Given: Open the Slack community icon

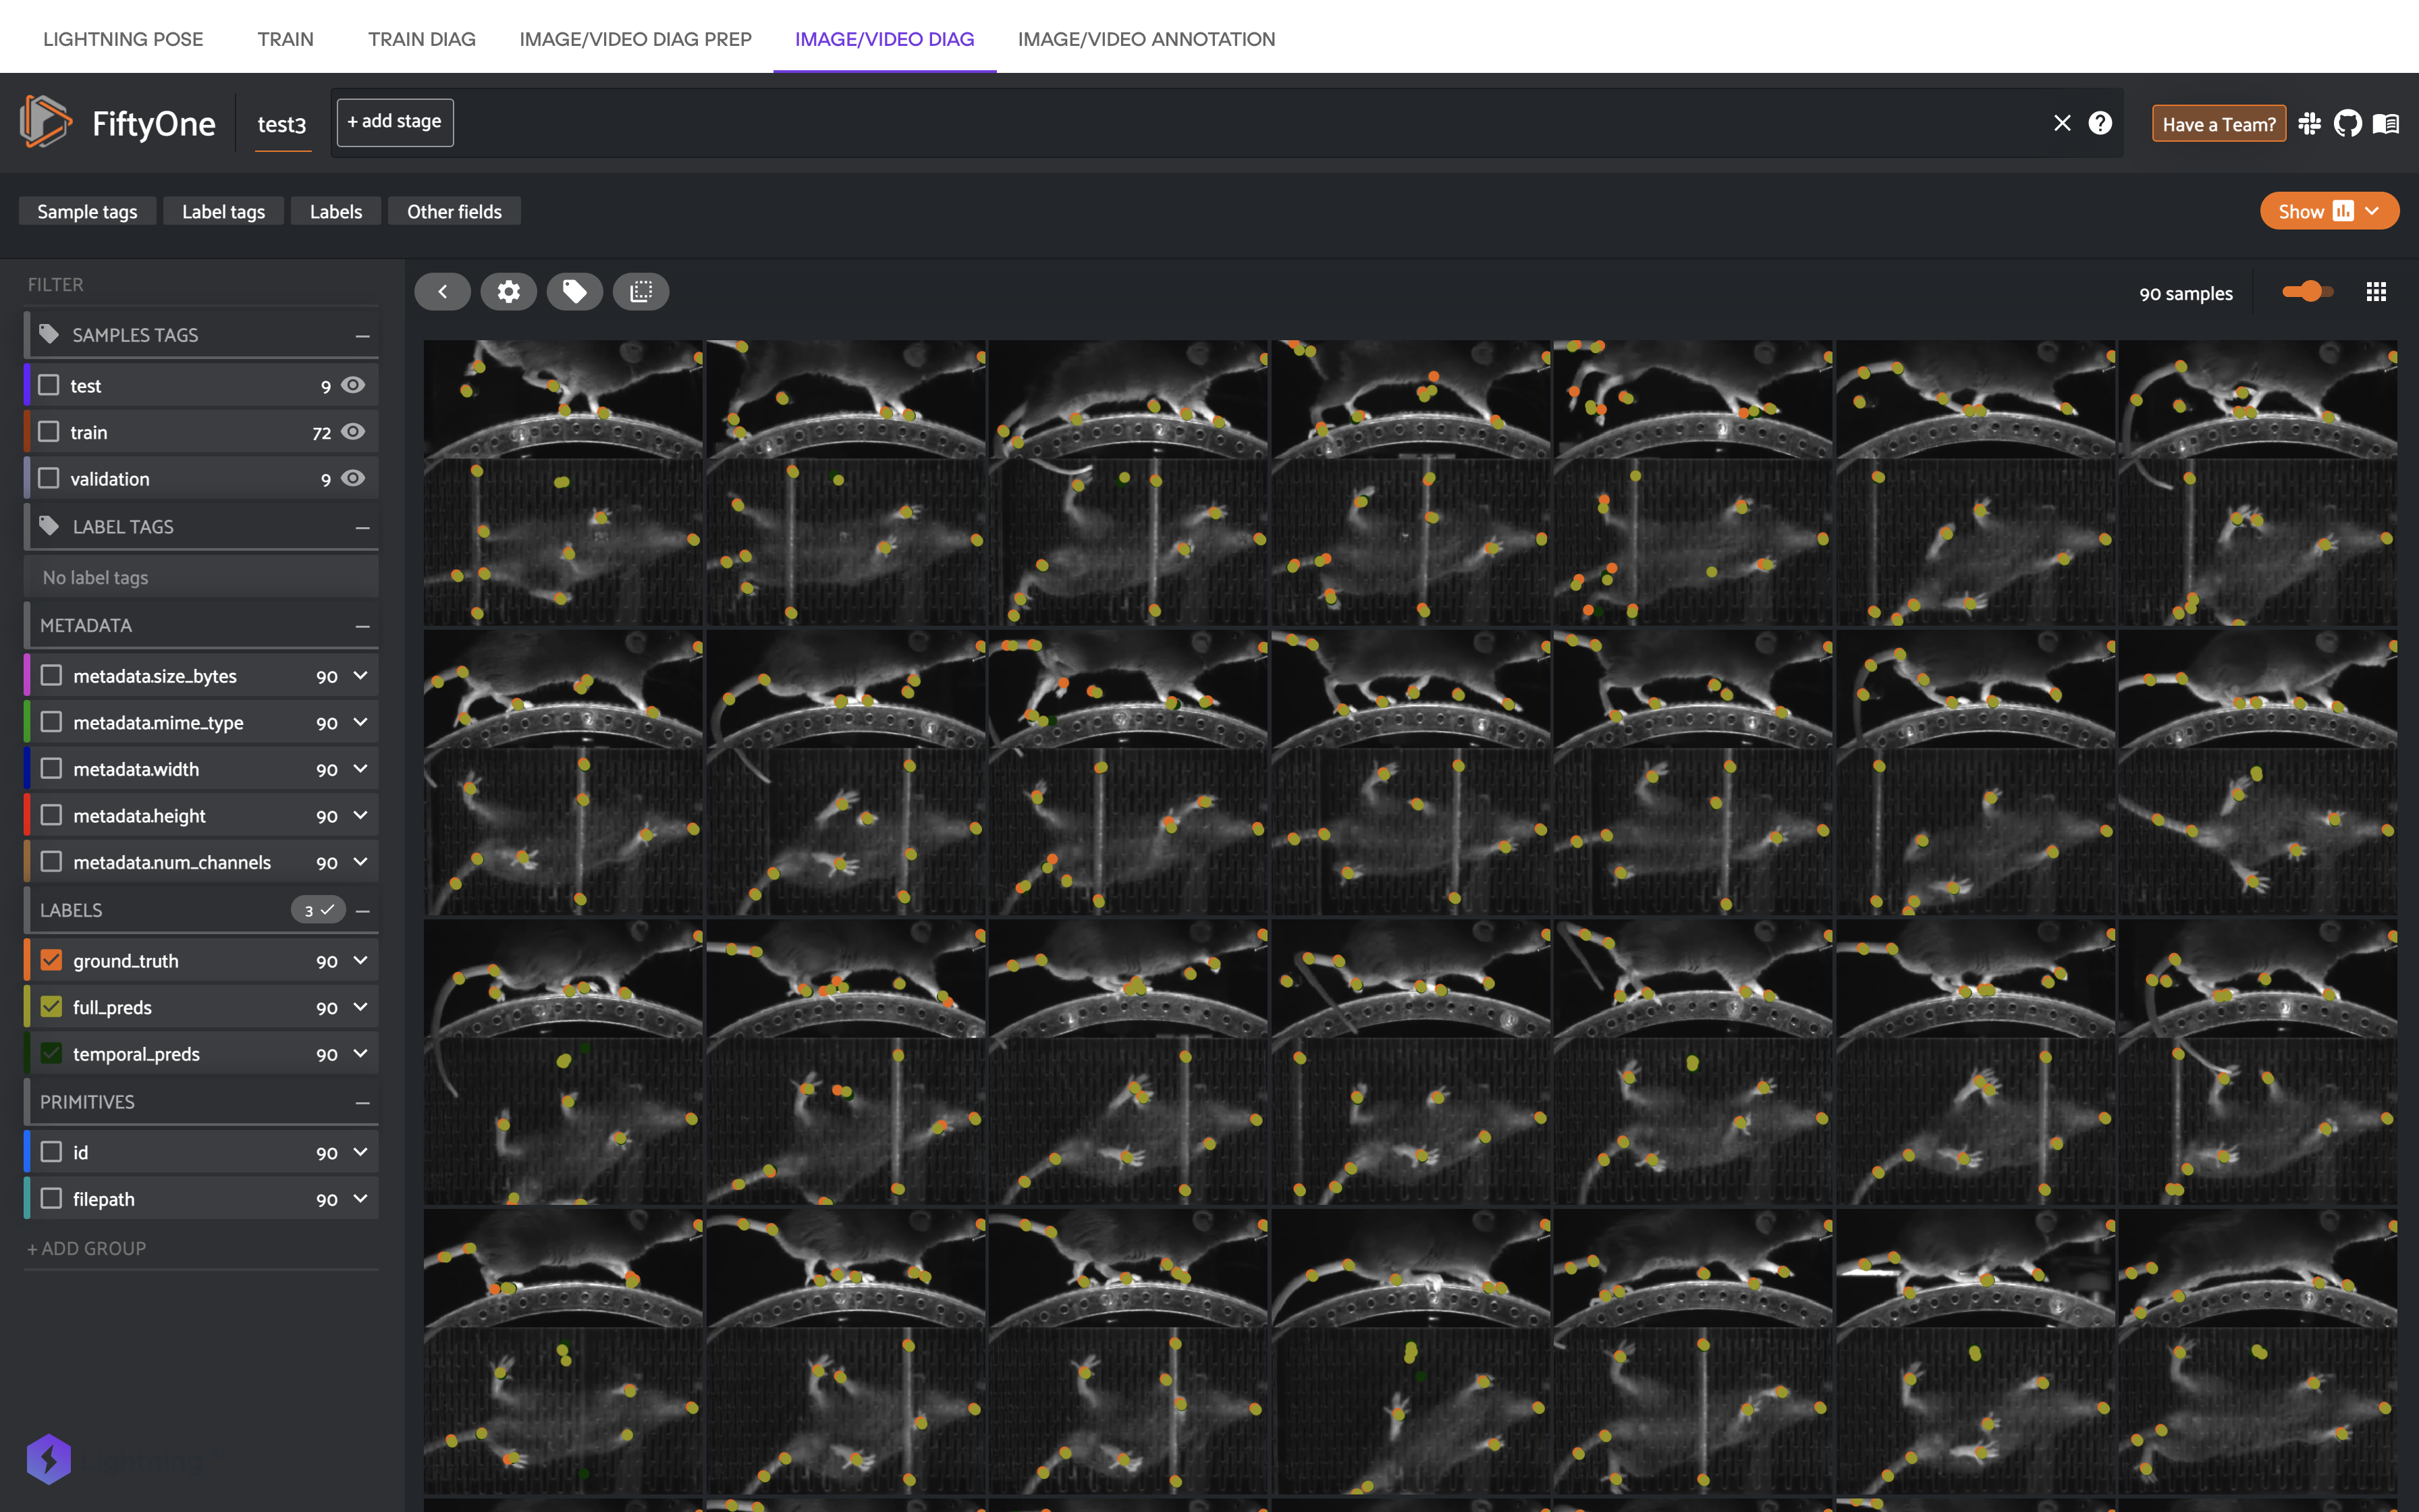Looking at the screenshot, I should 2309,123.
